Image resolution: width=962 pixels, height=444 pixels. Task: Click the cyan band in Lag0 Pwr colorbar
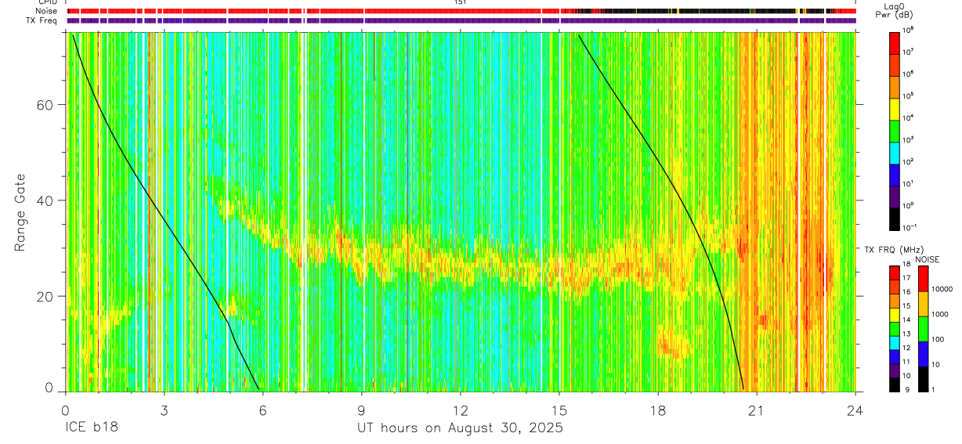point(894,152)
